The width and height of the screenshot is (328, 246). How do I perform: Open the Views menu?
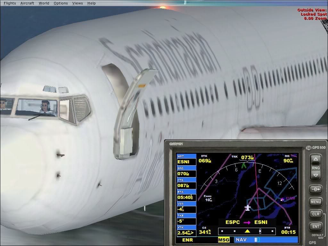click(78, 3)
